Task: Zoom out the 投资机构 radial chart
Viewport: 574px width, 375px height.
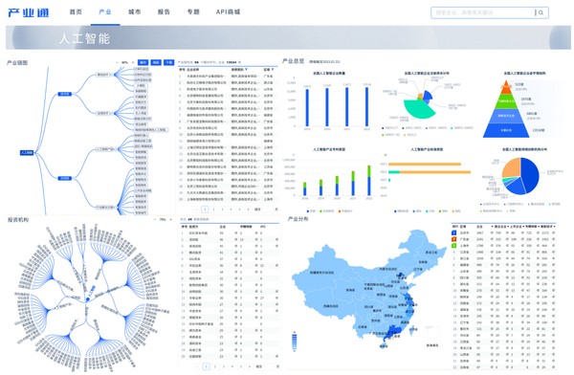Action: click(x=155, y=220)
